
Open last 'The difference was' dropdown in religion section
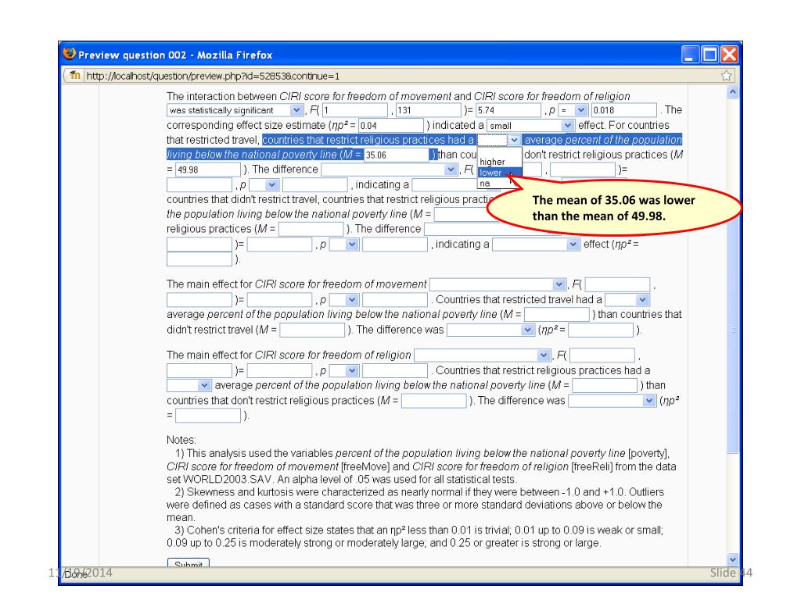[x=612, y=401]
